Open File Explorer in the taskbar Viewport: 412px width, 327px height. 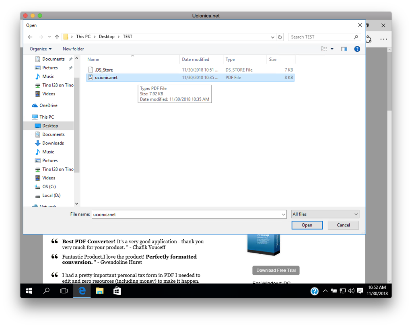click(x=99, y=291)
